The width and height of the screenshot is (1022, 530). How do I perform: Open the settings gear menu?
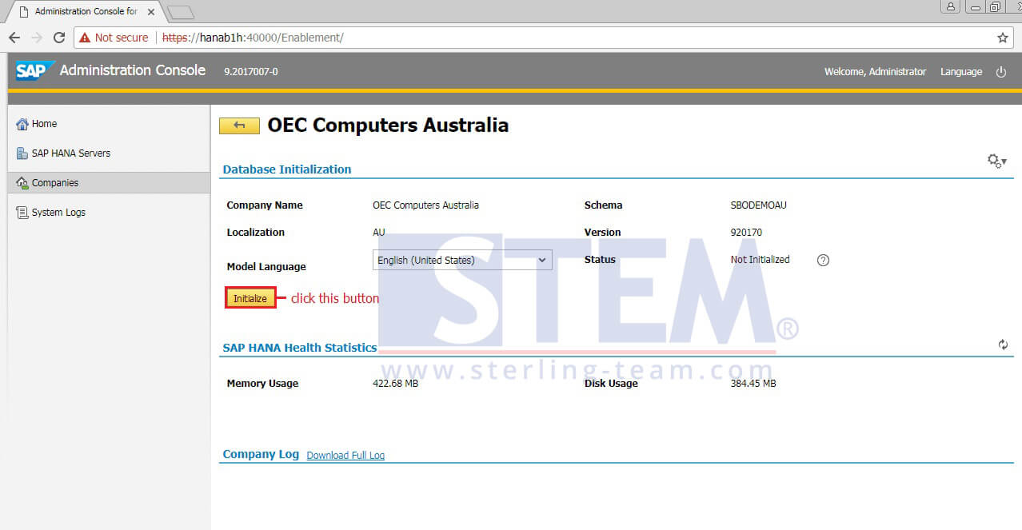tap(996, 161)
